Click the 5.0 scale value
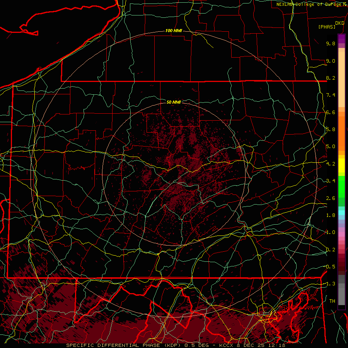 [331, 147]
